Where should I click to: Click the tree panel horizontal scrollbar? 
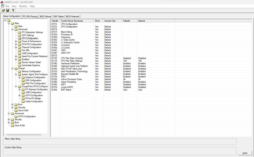click(24, 135)
